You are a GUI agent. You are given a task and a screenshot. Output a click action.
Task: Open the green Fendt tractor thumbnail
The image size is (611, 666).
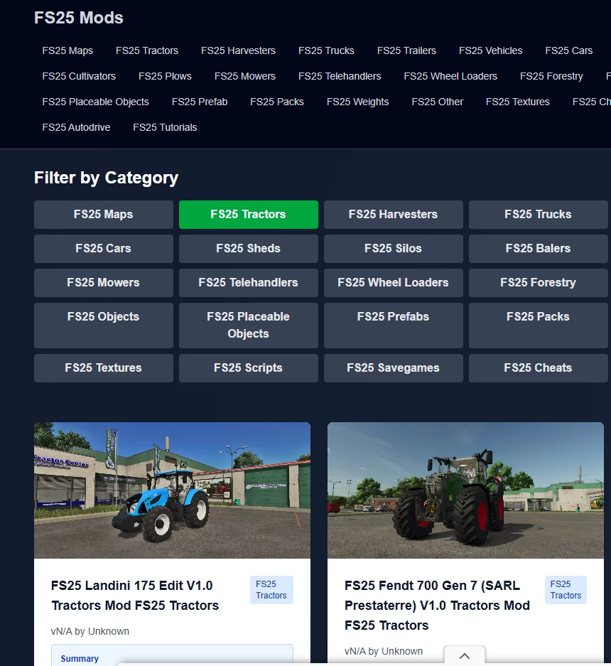[465, 490]
